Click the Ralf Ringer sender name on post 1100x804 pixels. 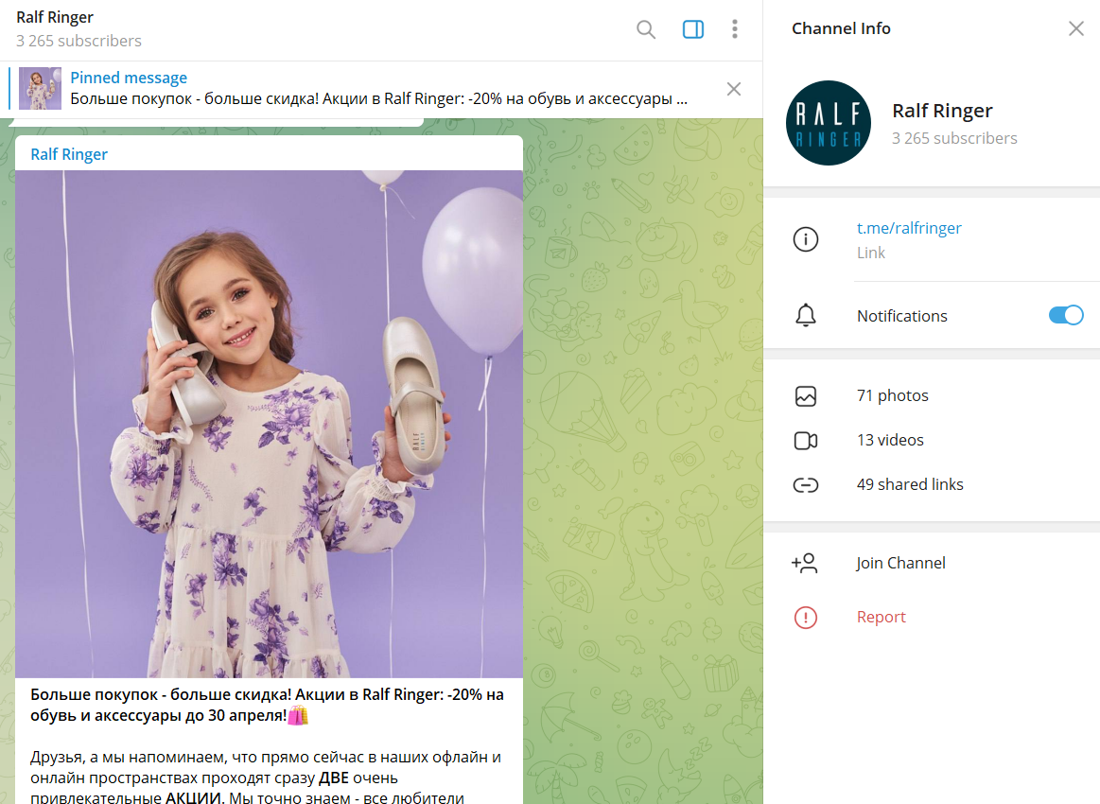coord(69,154)
